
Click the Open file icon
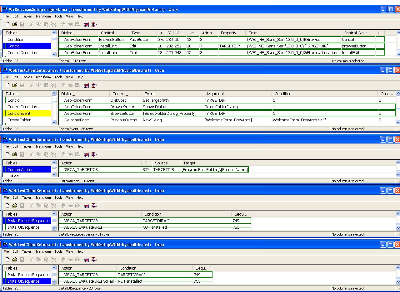[x=15, y=24]
